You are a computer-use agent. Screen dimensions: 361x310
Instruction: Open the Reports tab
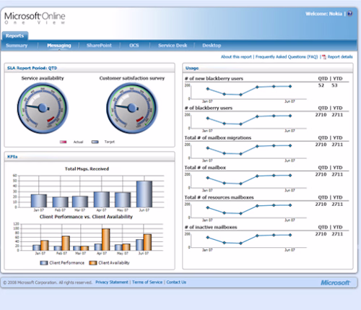(15, 36)
